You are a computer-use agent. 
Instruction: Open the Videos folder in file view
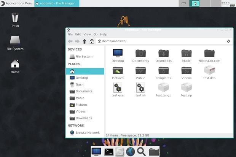[x=187, y=73]
